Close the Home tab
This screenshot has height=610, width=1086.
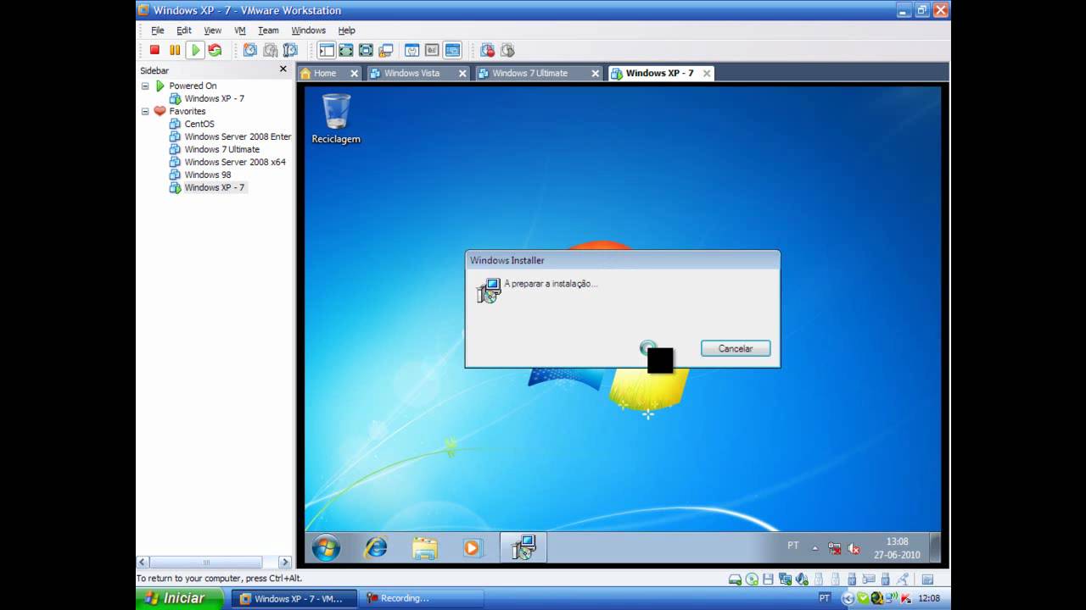tap(354, 74)
